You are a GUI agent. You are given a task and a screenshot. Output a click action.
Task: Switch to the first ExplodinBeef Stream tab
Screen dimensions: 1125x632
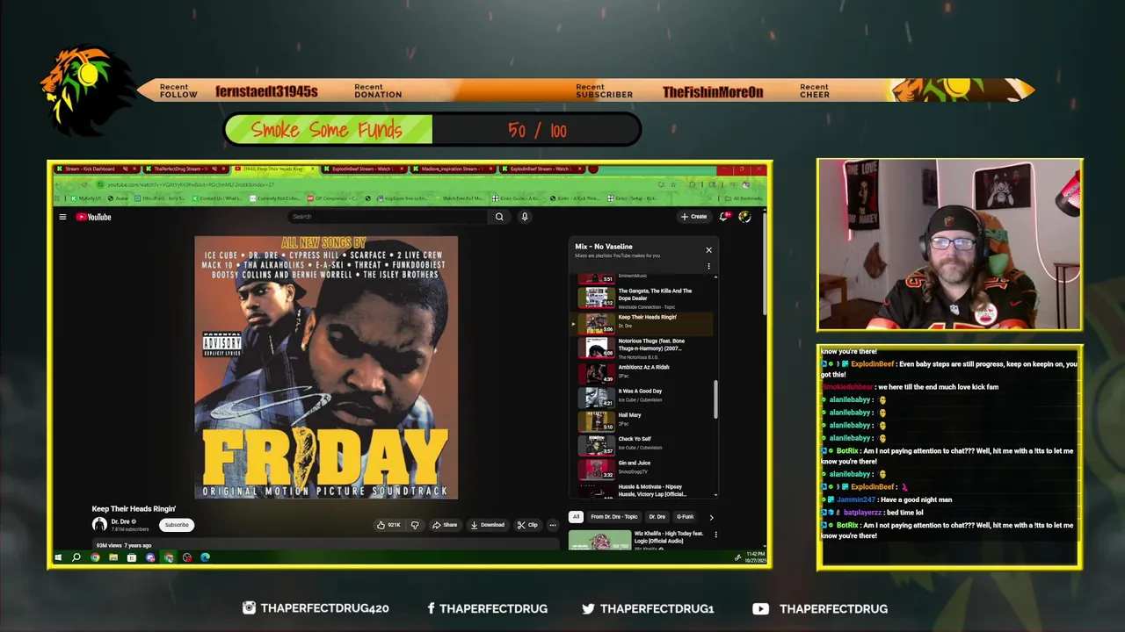pos(364,169)
